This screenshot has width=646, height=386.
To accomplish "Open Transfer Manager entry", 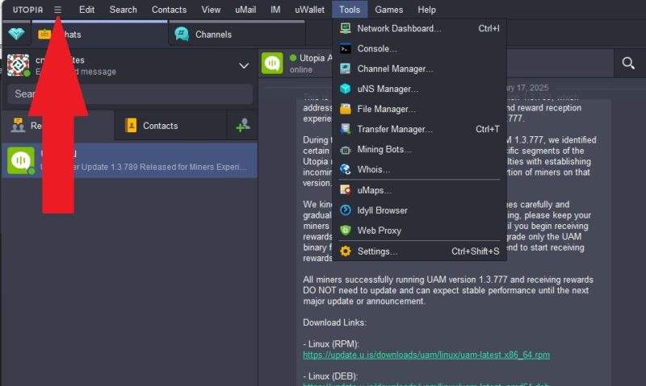I will coord(419,129).
